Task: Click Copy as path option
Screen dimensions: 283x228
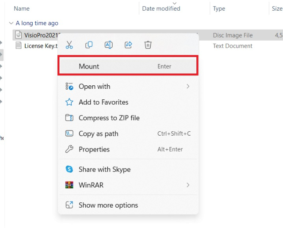Action: tap(98, 134)
